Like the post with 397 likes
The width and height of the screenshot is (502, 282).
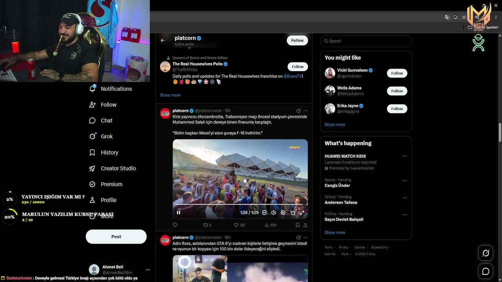tap(240, 225)
